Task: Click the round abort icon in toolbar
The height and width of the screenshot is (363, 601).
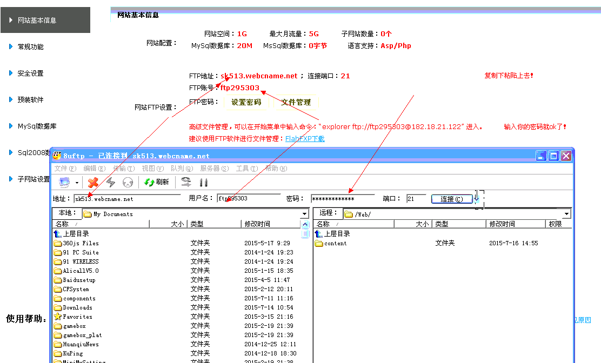Action: click(x=128, y=182)
